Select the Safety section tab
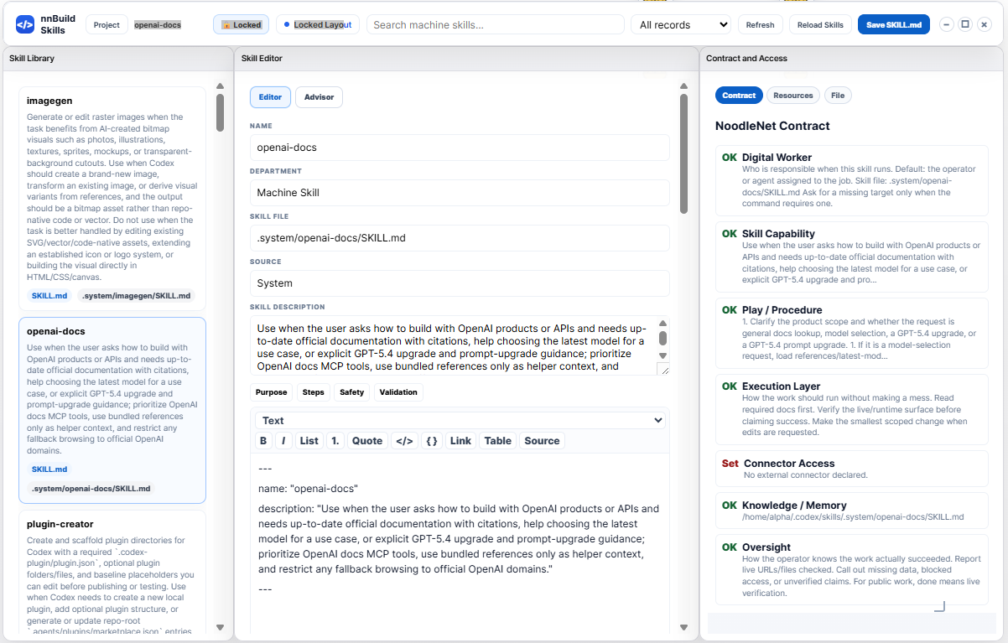Viewport: 1008px width, 643px height. pos(352,392)
